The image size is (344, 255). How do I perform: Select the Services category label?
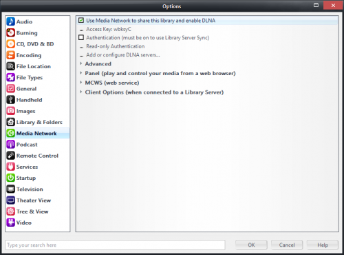pos(27,167)
